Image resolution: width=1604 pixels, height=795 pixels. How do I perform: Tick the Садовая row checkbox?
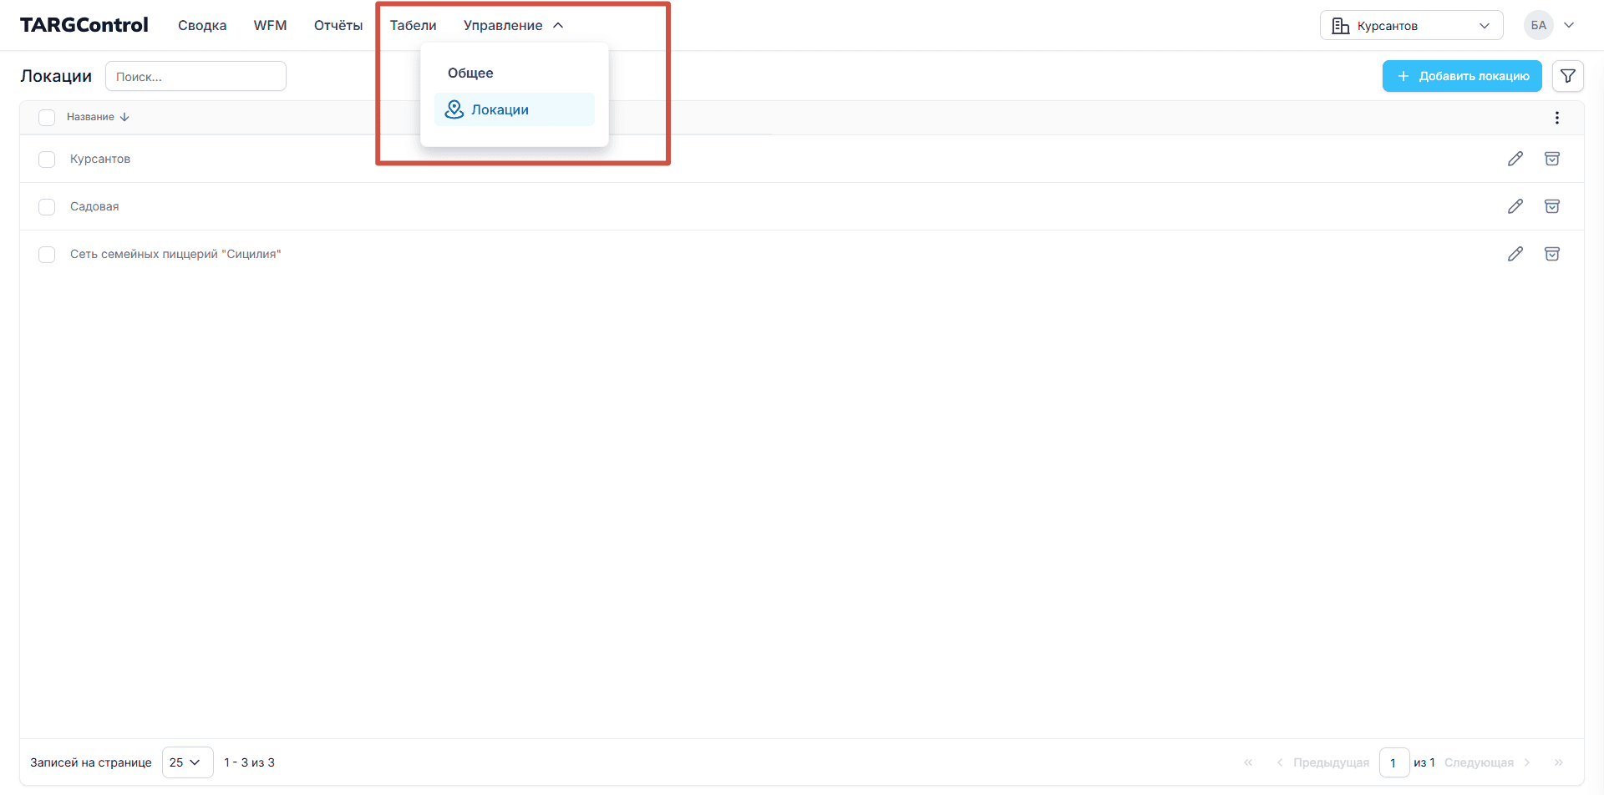coord(47,207)
